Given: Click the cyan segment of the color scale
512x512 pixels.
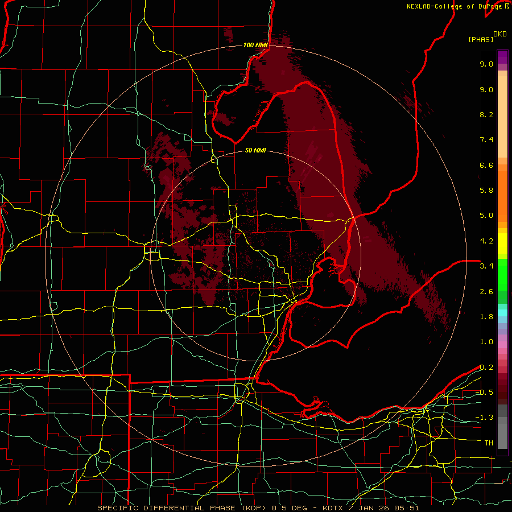Looking at the screenshot, I should click(502, 312).
